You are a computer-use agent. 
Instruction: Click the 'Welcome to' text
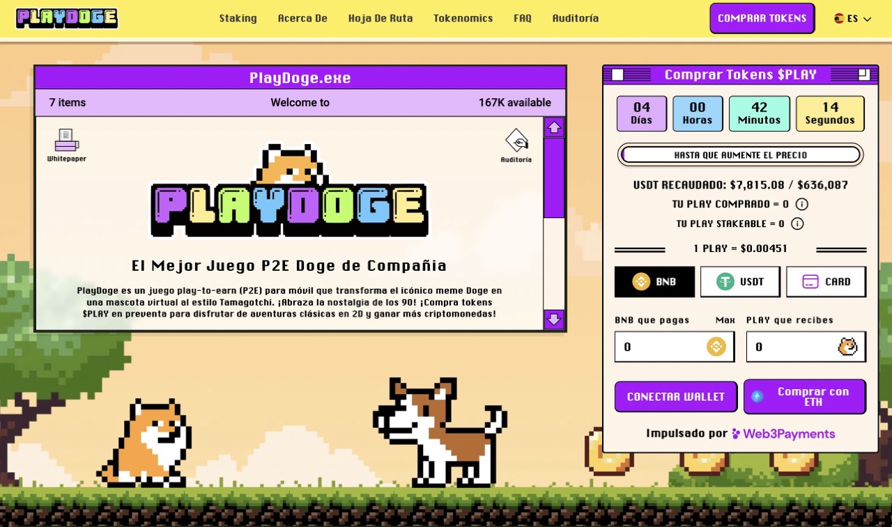tap(300, 102)
